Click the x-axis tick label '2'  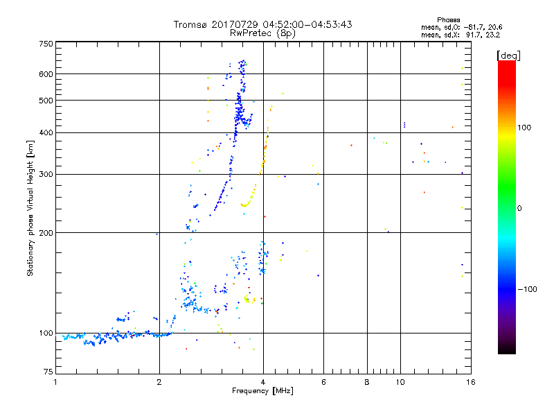pos(159,382)
